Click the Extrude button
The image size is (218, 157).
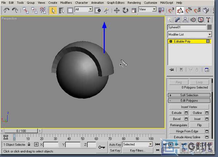click(177, 113)
